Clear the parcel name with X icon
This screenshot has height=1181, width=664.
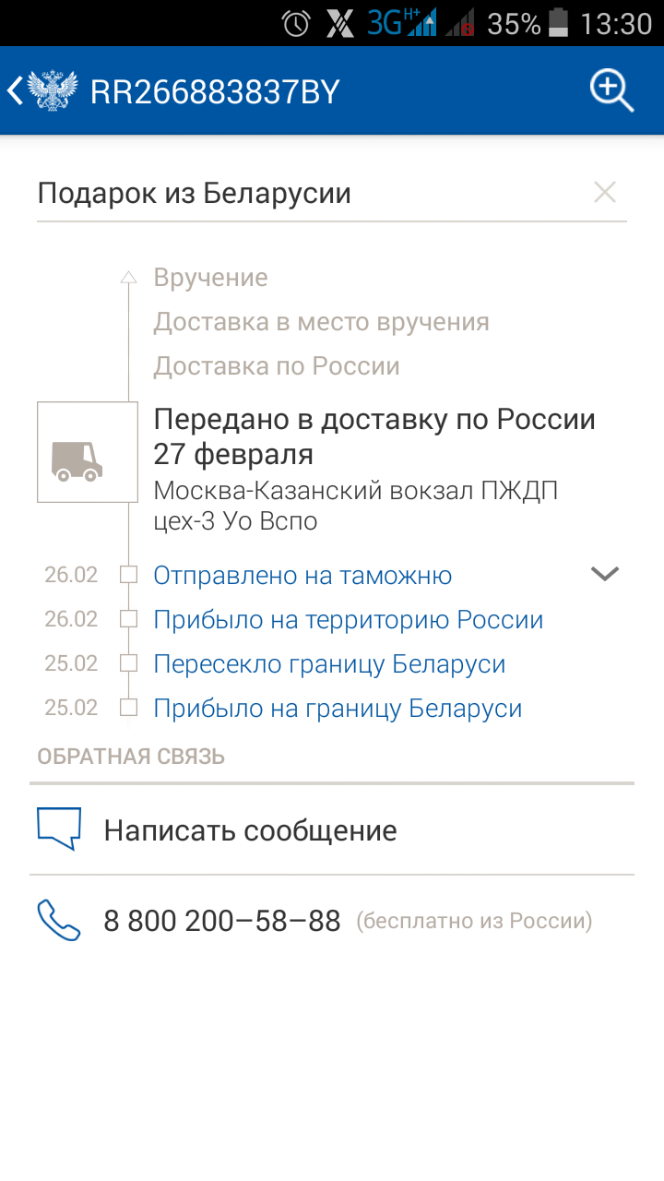point(605,193)
